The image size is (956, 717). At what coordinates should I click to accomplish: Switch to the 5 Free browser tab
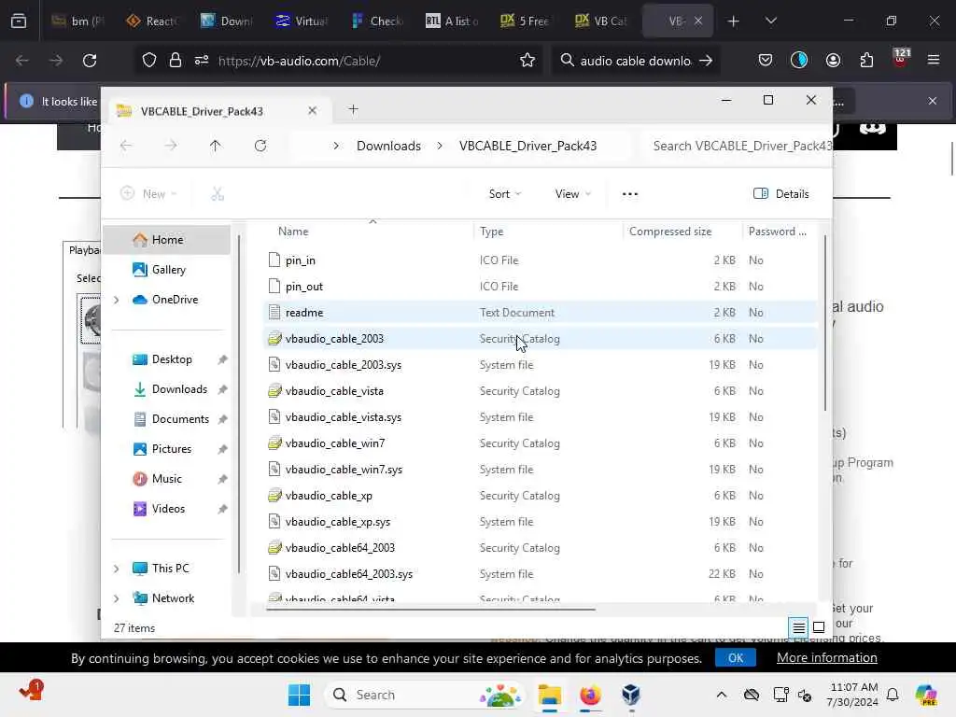pyautogui.click(x=526, y=21)
